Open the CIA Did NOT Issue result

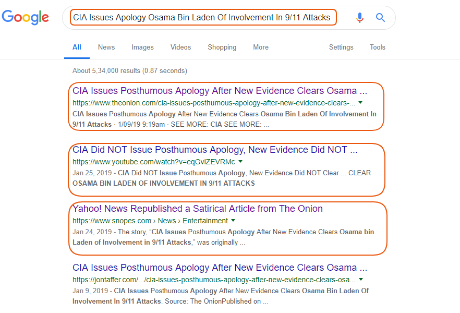[x=215, y=150]
